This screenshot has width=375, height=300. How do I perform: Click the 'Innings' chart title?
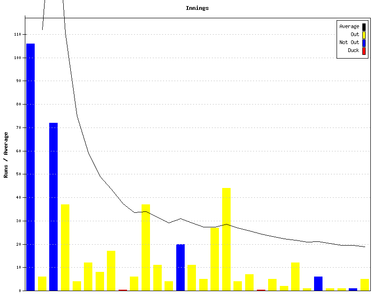pos(197,8)
